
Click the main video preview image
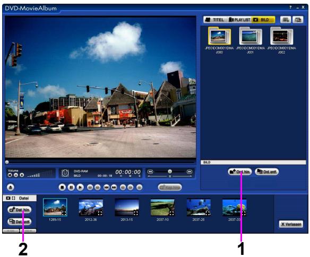(101, 87)
